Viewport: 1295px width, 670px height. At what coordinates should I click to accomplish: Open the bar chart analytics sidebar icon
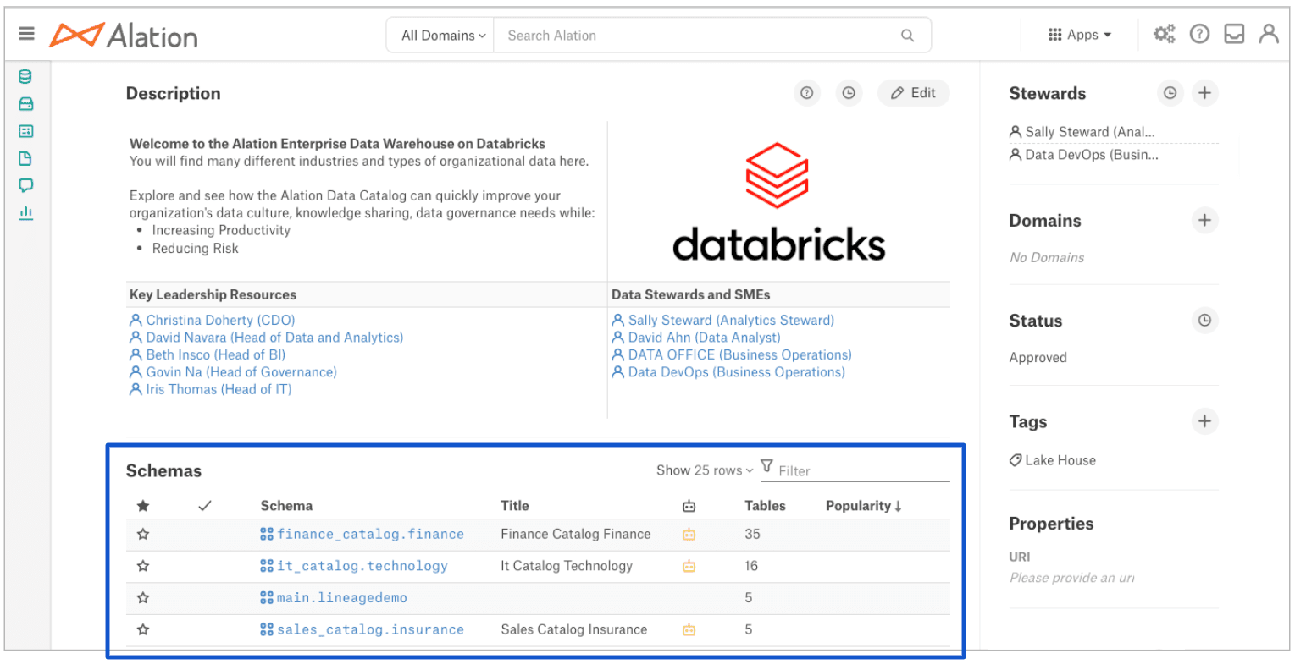tap(25, 212)
